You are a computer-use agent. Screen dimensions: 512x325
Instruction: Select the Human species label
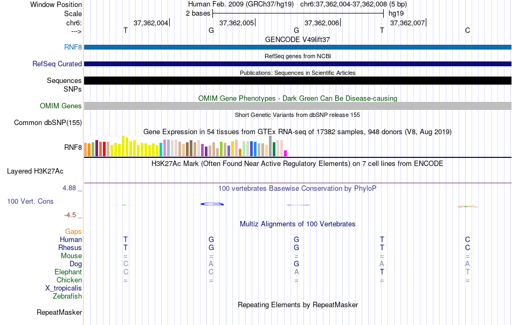[x=71, y=239]
